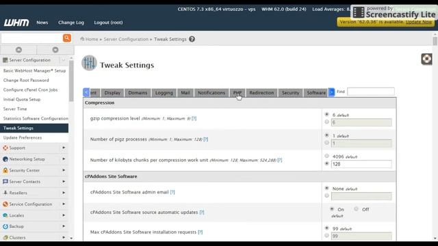Open the News link in header
This screenshot has height=246, width=438.
(42, 23)
